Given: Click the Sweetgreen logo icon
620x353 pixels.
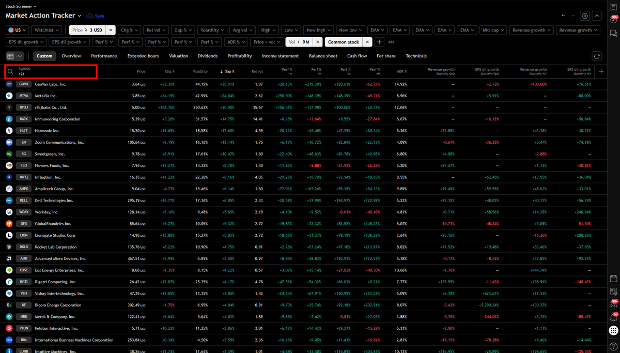Looking at the screenshot, I should [9, 154].
